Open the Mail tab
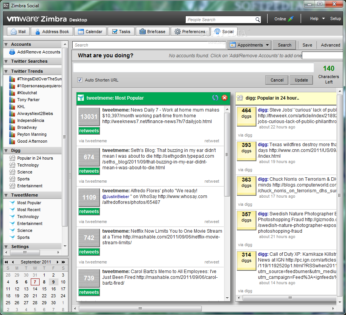Screen dimensions: 346x315 coord(18,32)
